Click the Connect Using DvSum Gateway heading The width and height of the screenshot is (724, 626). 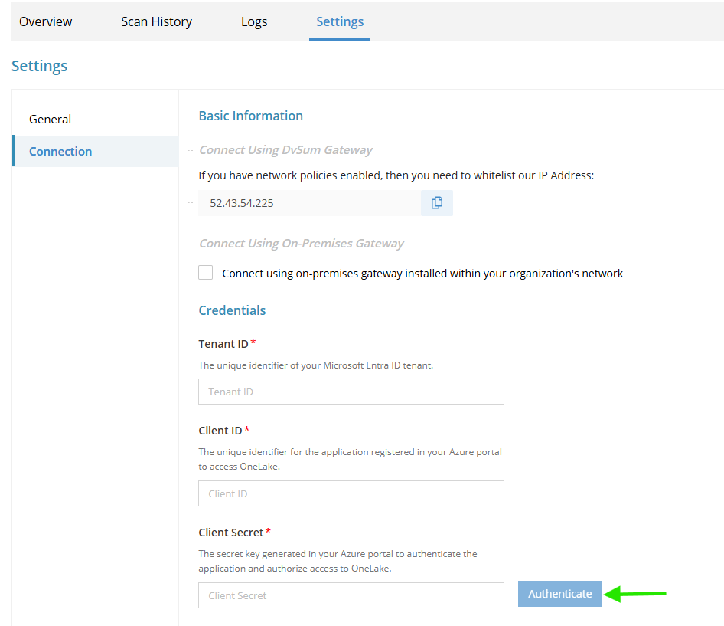point(286,150)
